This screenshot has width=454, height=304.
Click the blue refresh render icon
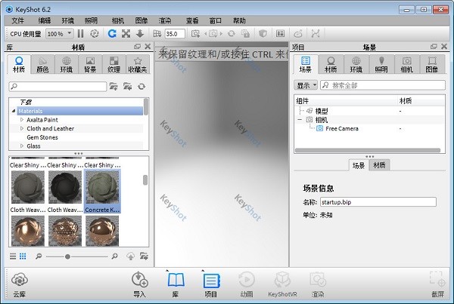point(112,34)
